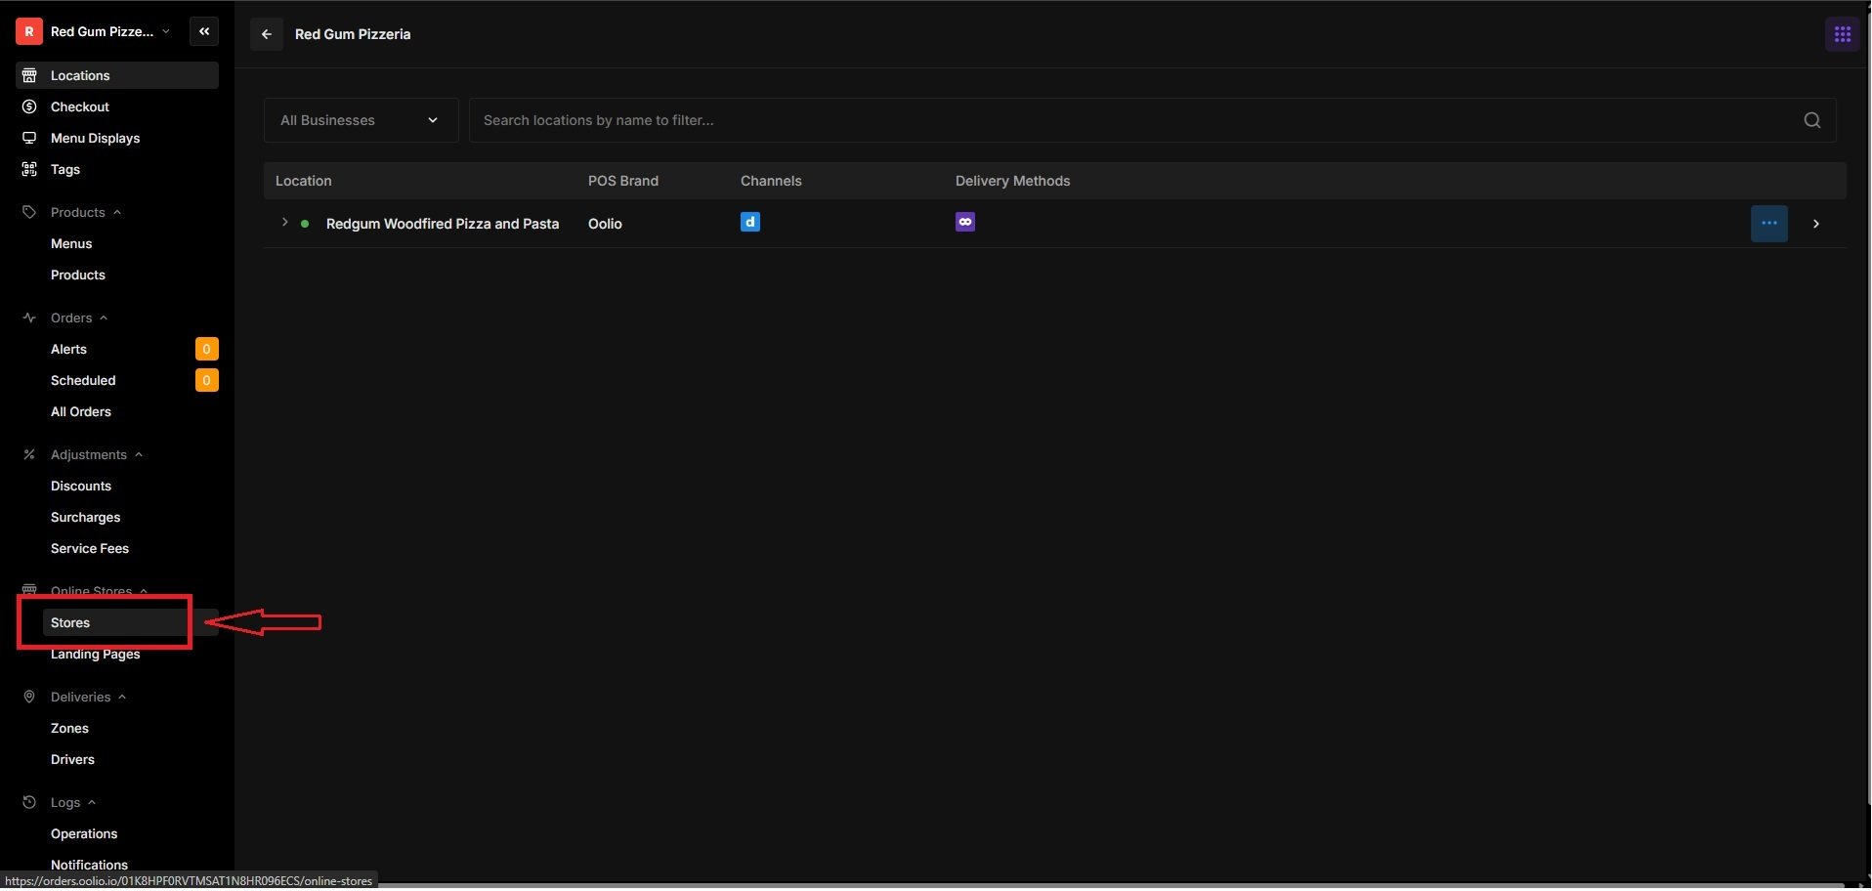The height and width of the screenshot is (891, 1872).
Task: Click the Red Gum Pizzeria avatar icon
Action: [x=28, y=30]
